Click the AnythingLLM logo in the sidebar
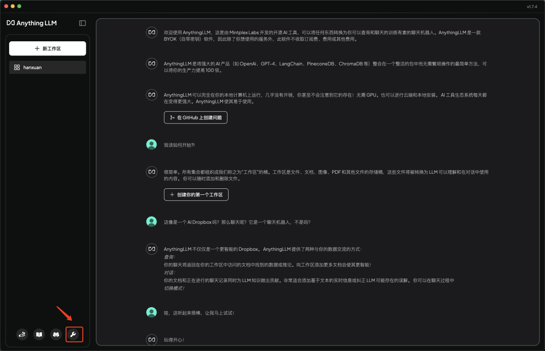The image size is (545, 351). tap(32, 23)
